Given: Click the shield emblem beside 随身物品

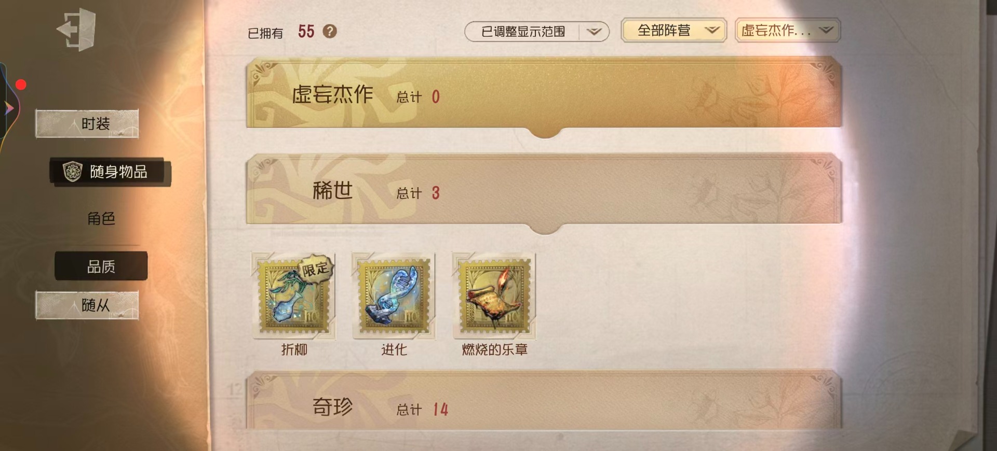Looking at the screenshot, I should point(73,172).
